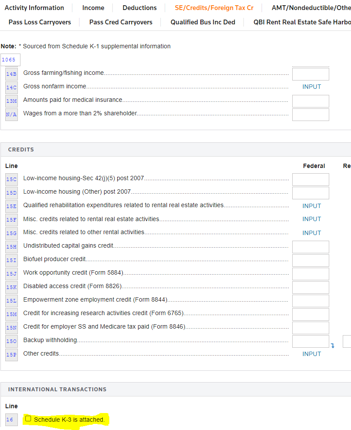Check 'Schedule K-3 is attached' checkbox

[28, 419]
